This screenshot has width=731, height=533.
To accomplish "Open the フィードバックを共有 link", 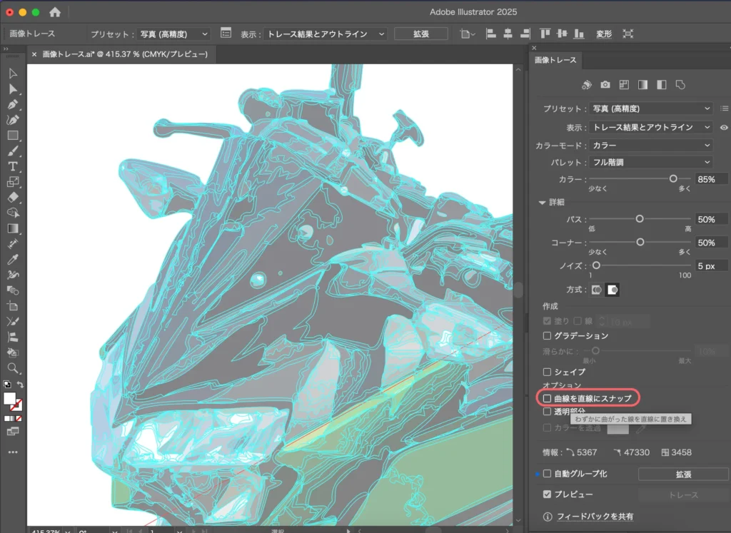I will pos(595,517).
